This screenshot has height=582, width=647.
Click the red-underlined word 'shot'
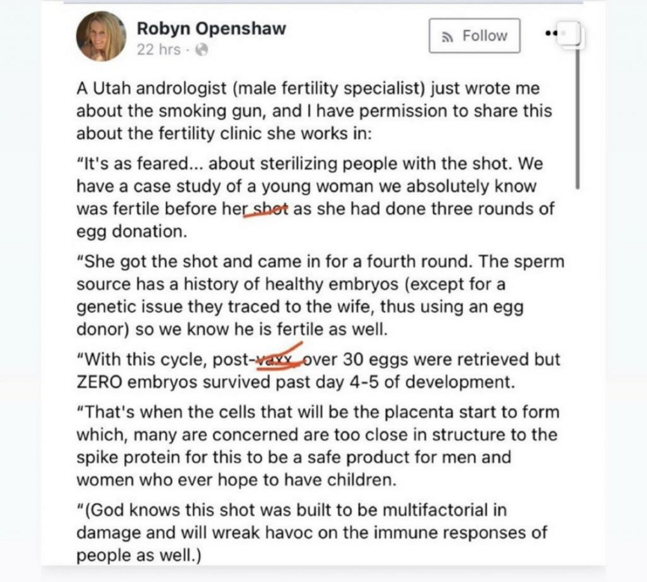(270, 209)
